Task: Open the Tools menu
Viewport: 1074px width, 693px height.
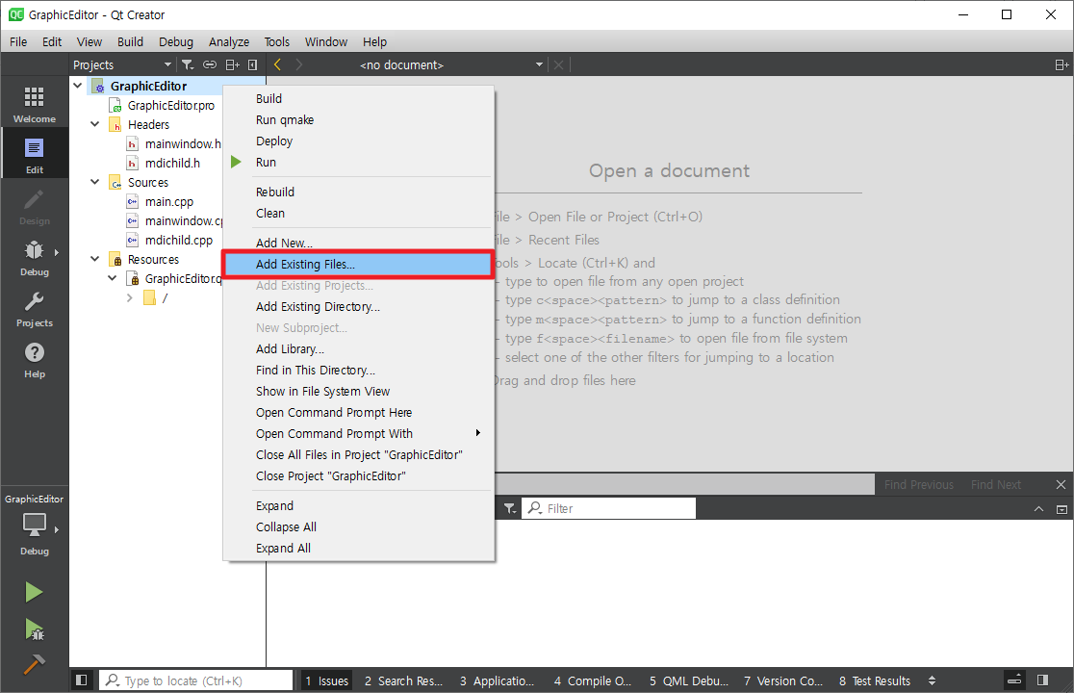Action: click(277, 41)
